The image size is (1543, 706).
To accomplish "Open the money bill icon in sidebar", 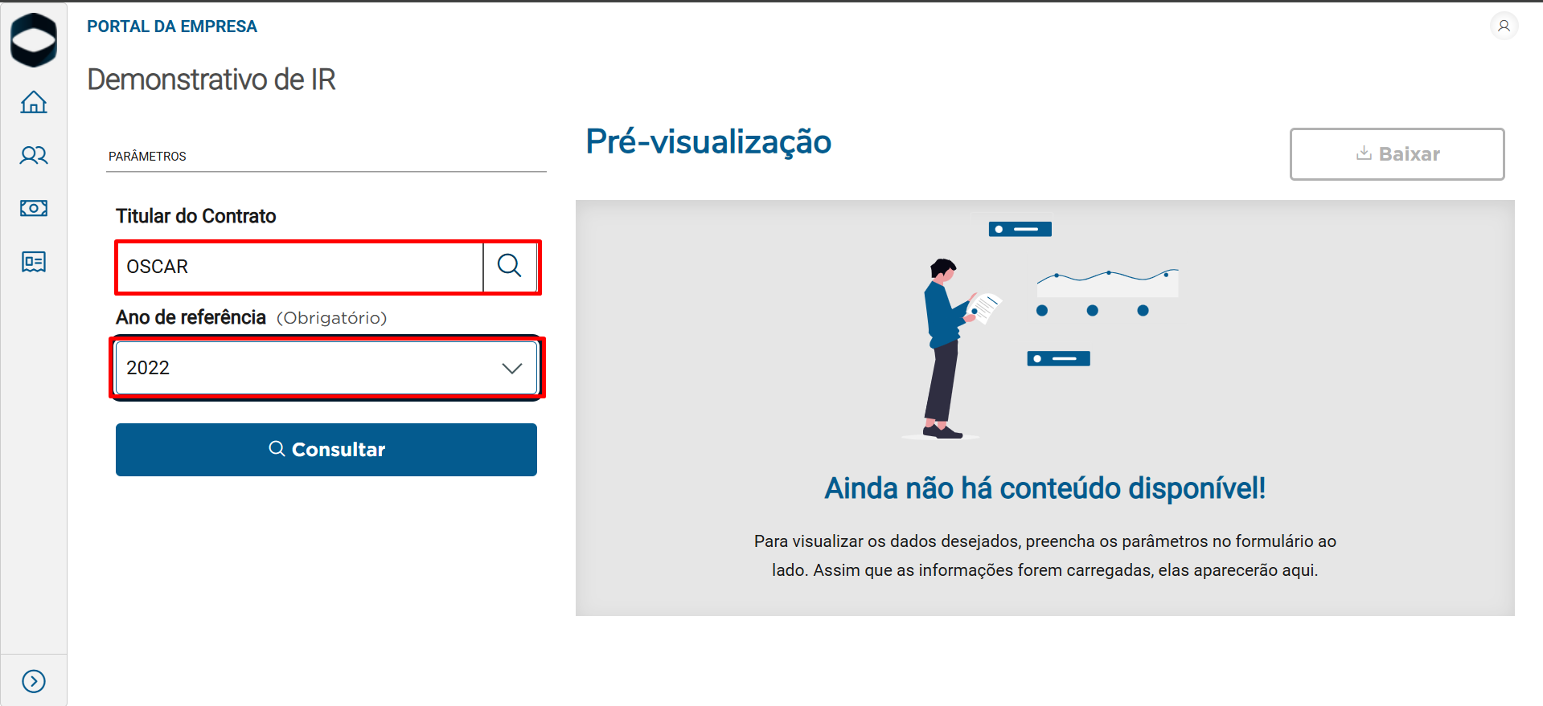I will click(x=34, y=208).
